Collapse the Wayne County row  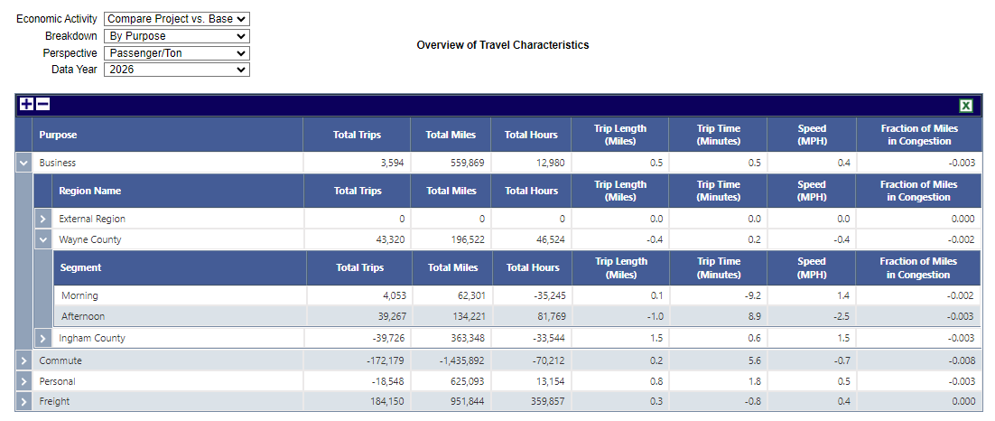[42, 239]
